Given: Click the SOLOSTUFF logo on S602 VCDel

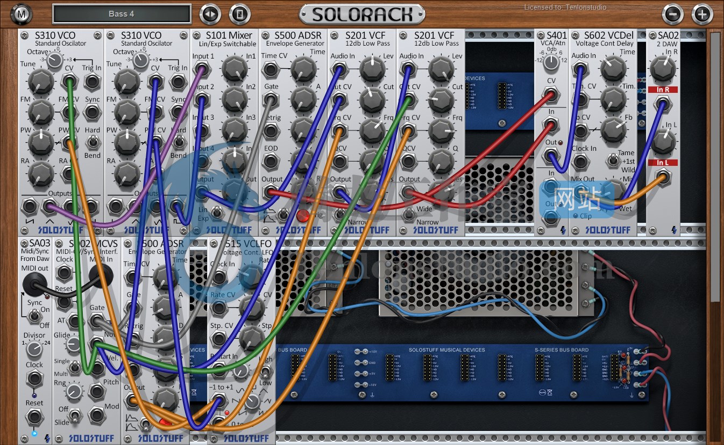Looking at the screenshot, I should click(x=607, y=230).
